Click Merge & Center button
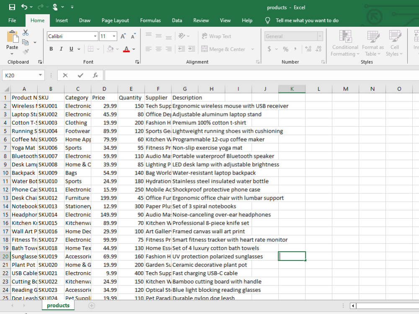The height and width of the screenshot is (314, 419). (x=223, y=49)
